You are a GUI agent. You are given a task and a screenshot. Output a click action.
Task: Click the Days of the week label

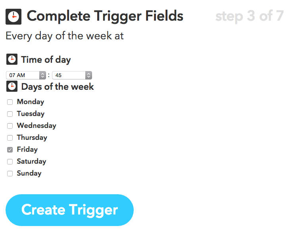click(x=58, y=87)
